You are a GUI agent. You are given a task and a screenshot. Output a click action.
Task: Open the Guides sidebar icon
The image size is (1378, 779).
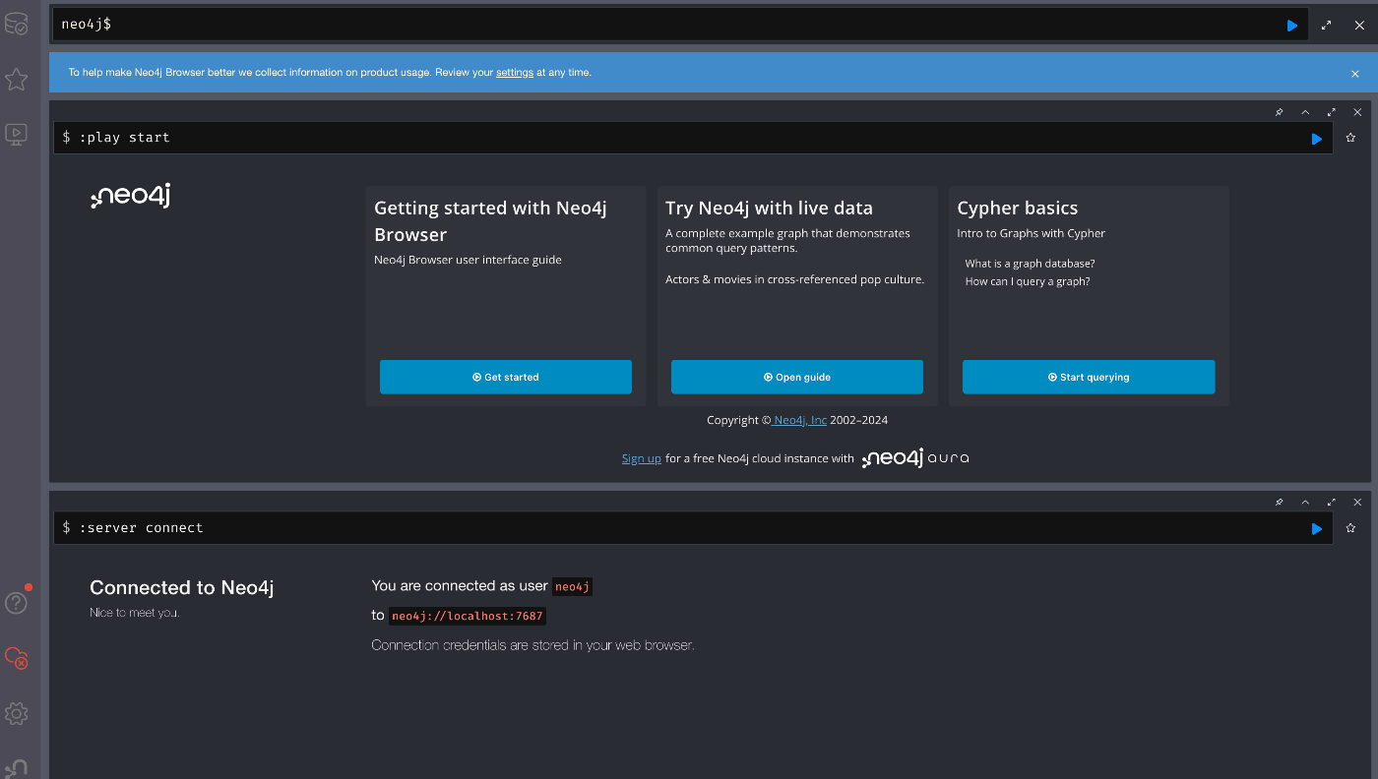[x=16, y=135]
